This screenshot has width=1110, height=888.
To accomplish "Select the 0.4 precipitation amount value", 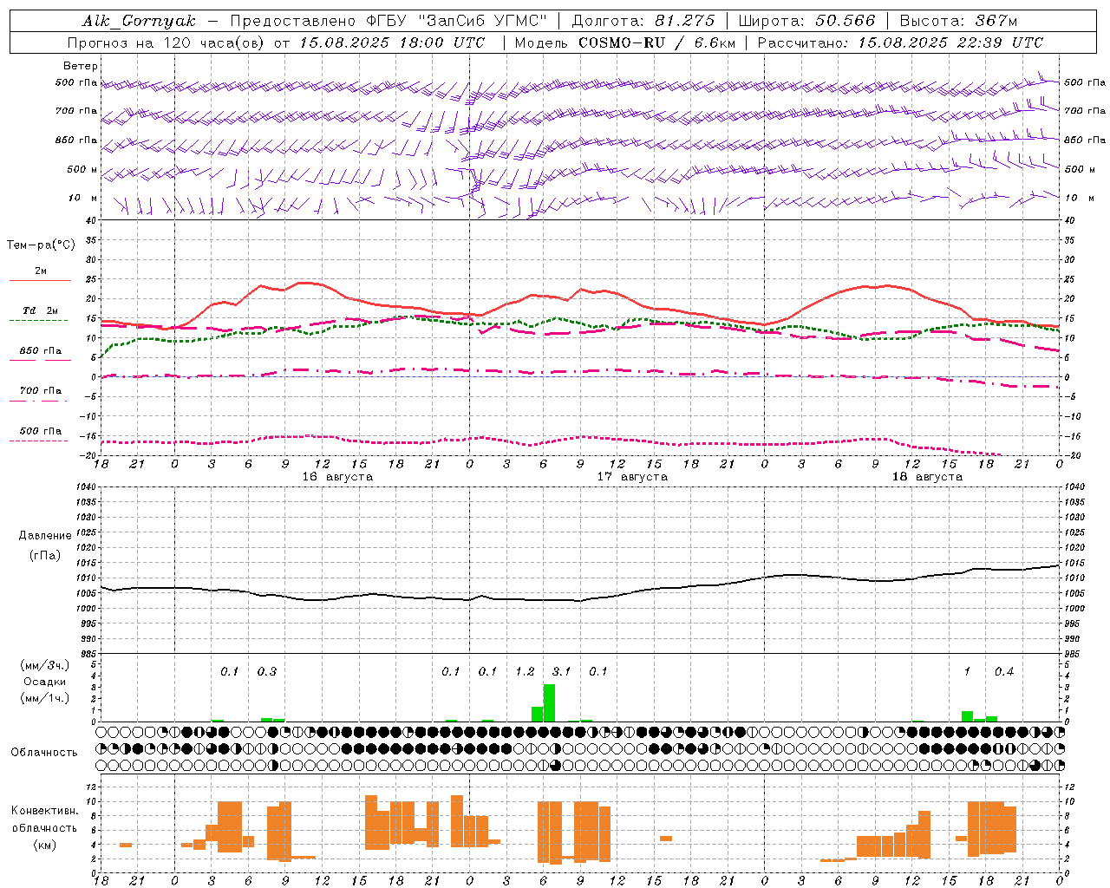I will click(x=1004, y=671).
